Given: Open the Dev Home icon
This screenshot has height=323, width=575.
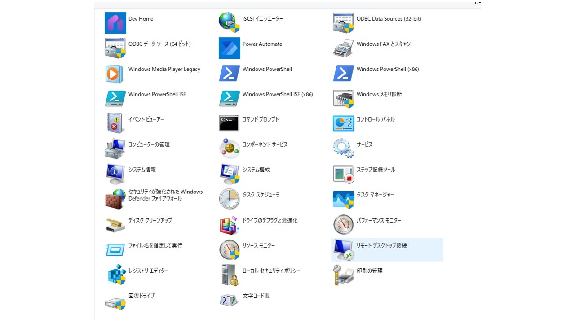Looking at the screenshot, I should pyautogui.click(x=115, y=23).
